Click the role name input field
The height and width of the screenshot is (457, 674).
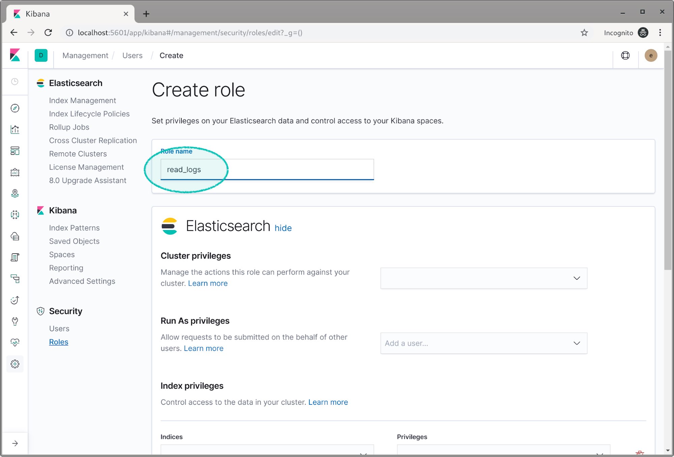pos(267,169)
